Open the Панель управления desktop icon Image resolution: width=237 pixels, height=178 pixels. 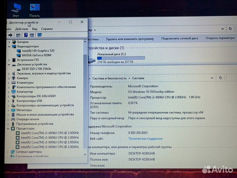coord(35,10)
